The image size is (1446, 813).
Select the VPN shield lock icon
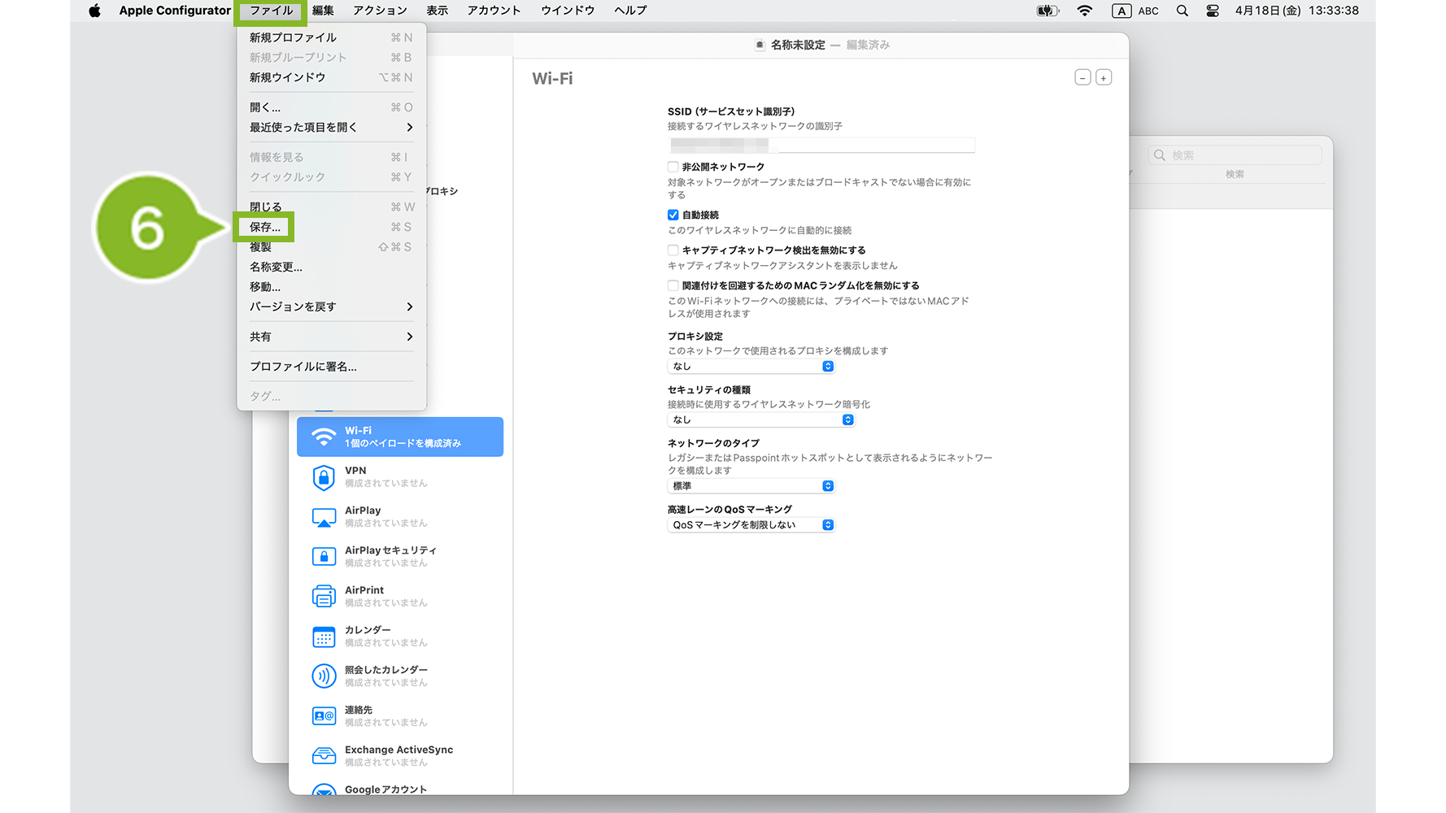(324, 477)
